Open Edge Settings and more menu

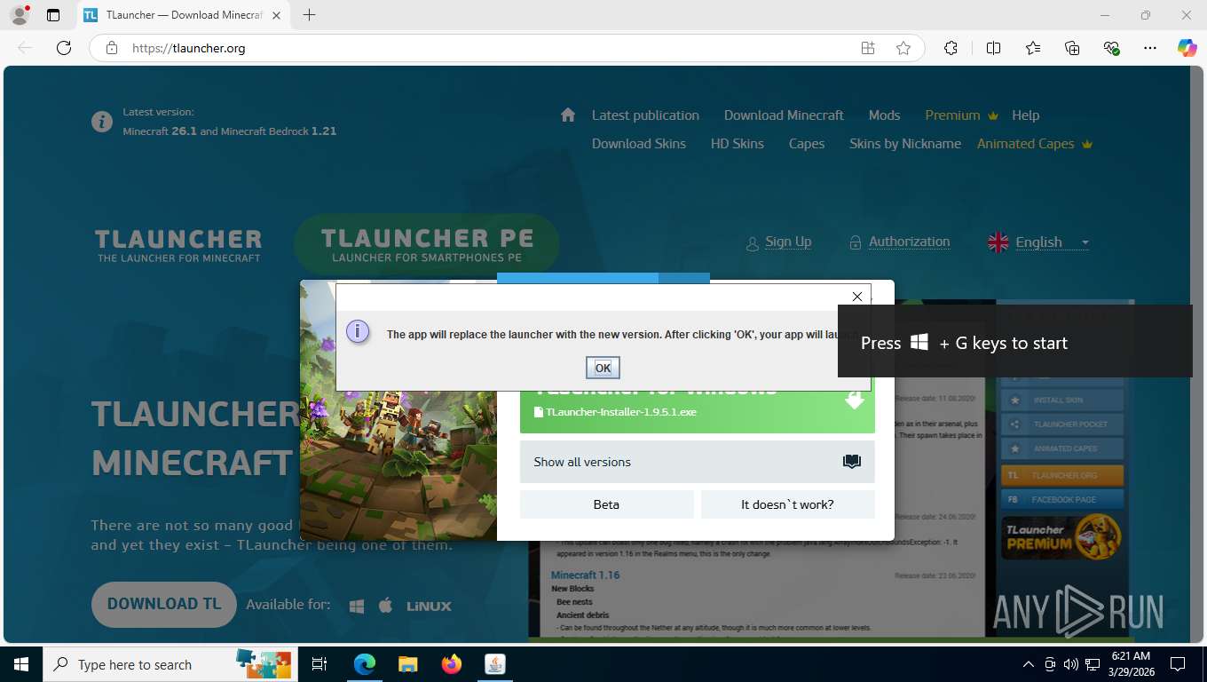tap(1150, 48)
